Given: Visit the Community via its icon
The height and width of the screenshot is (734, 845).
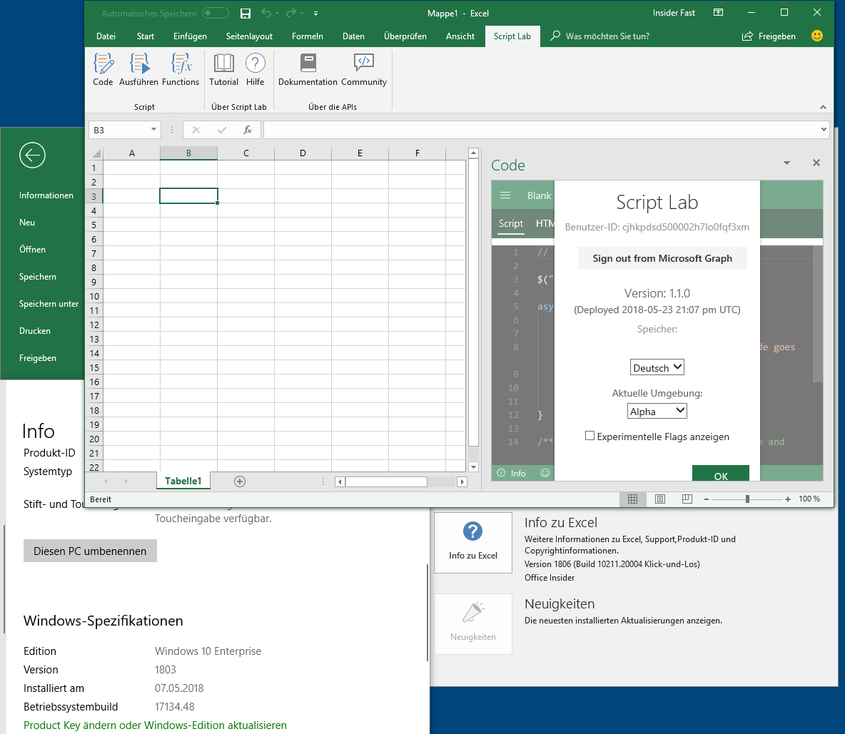Looking at the screenshot, I should tap(363, 68).
